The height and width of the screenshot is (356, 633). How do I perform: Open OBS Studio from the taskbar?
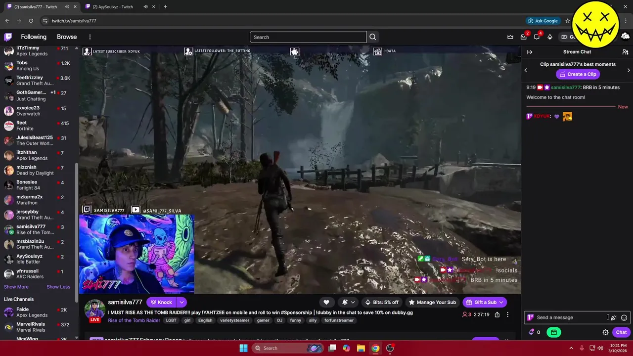(390, 348)
